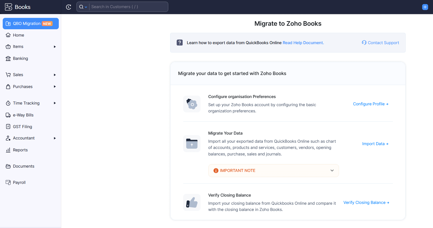Open search scope dropdown arrow

86,7
